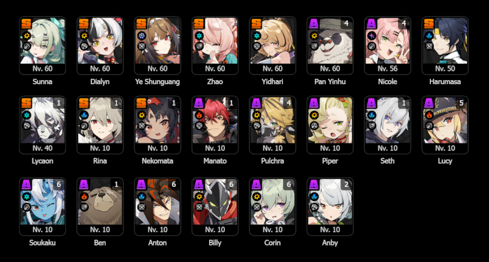The height and width of the screenshot is (262, 489).
Task: Click the ice element icon on Ye Shunguang
Action: coord(142,36)
